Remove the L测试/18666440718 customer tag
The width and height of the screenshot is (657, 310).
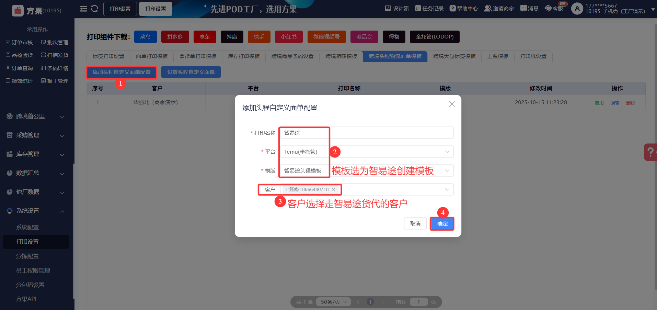click(333, 190)
